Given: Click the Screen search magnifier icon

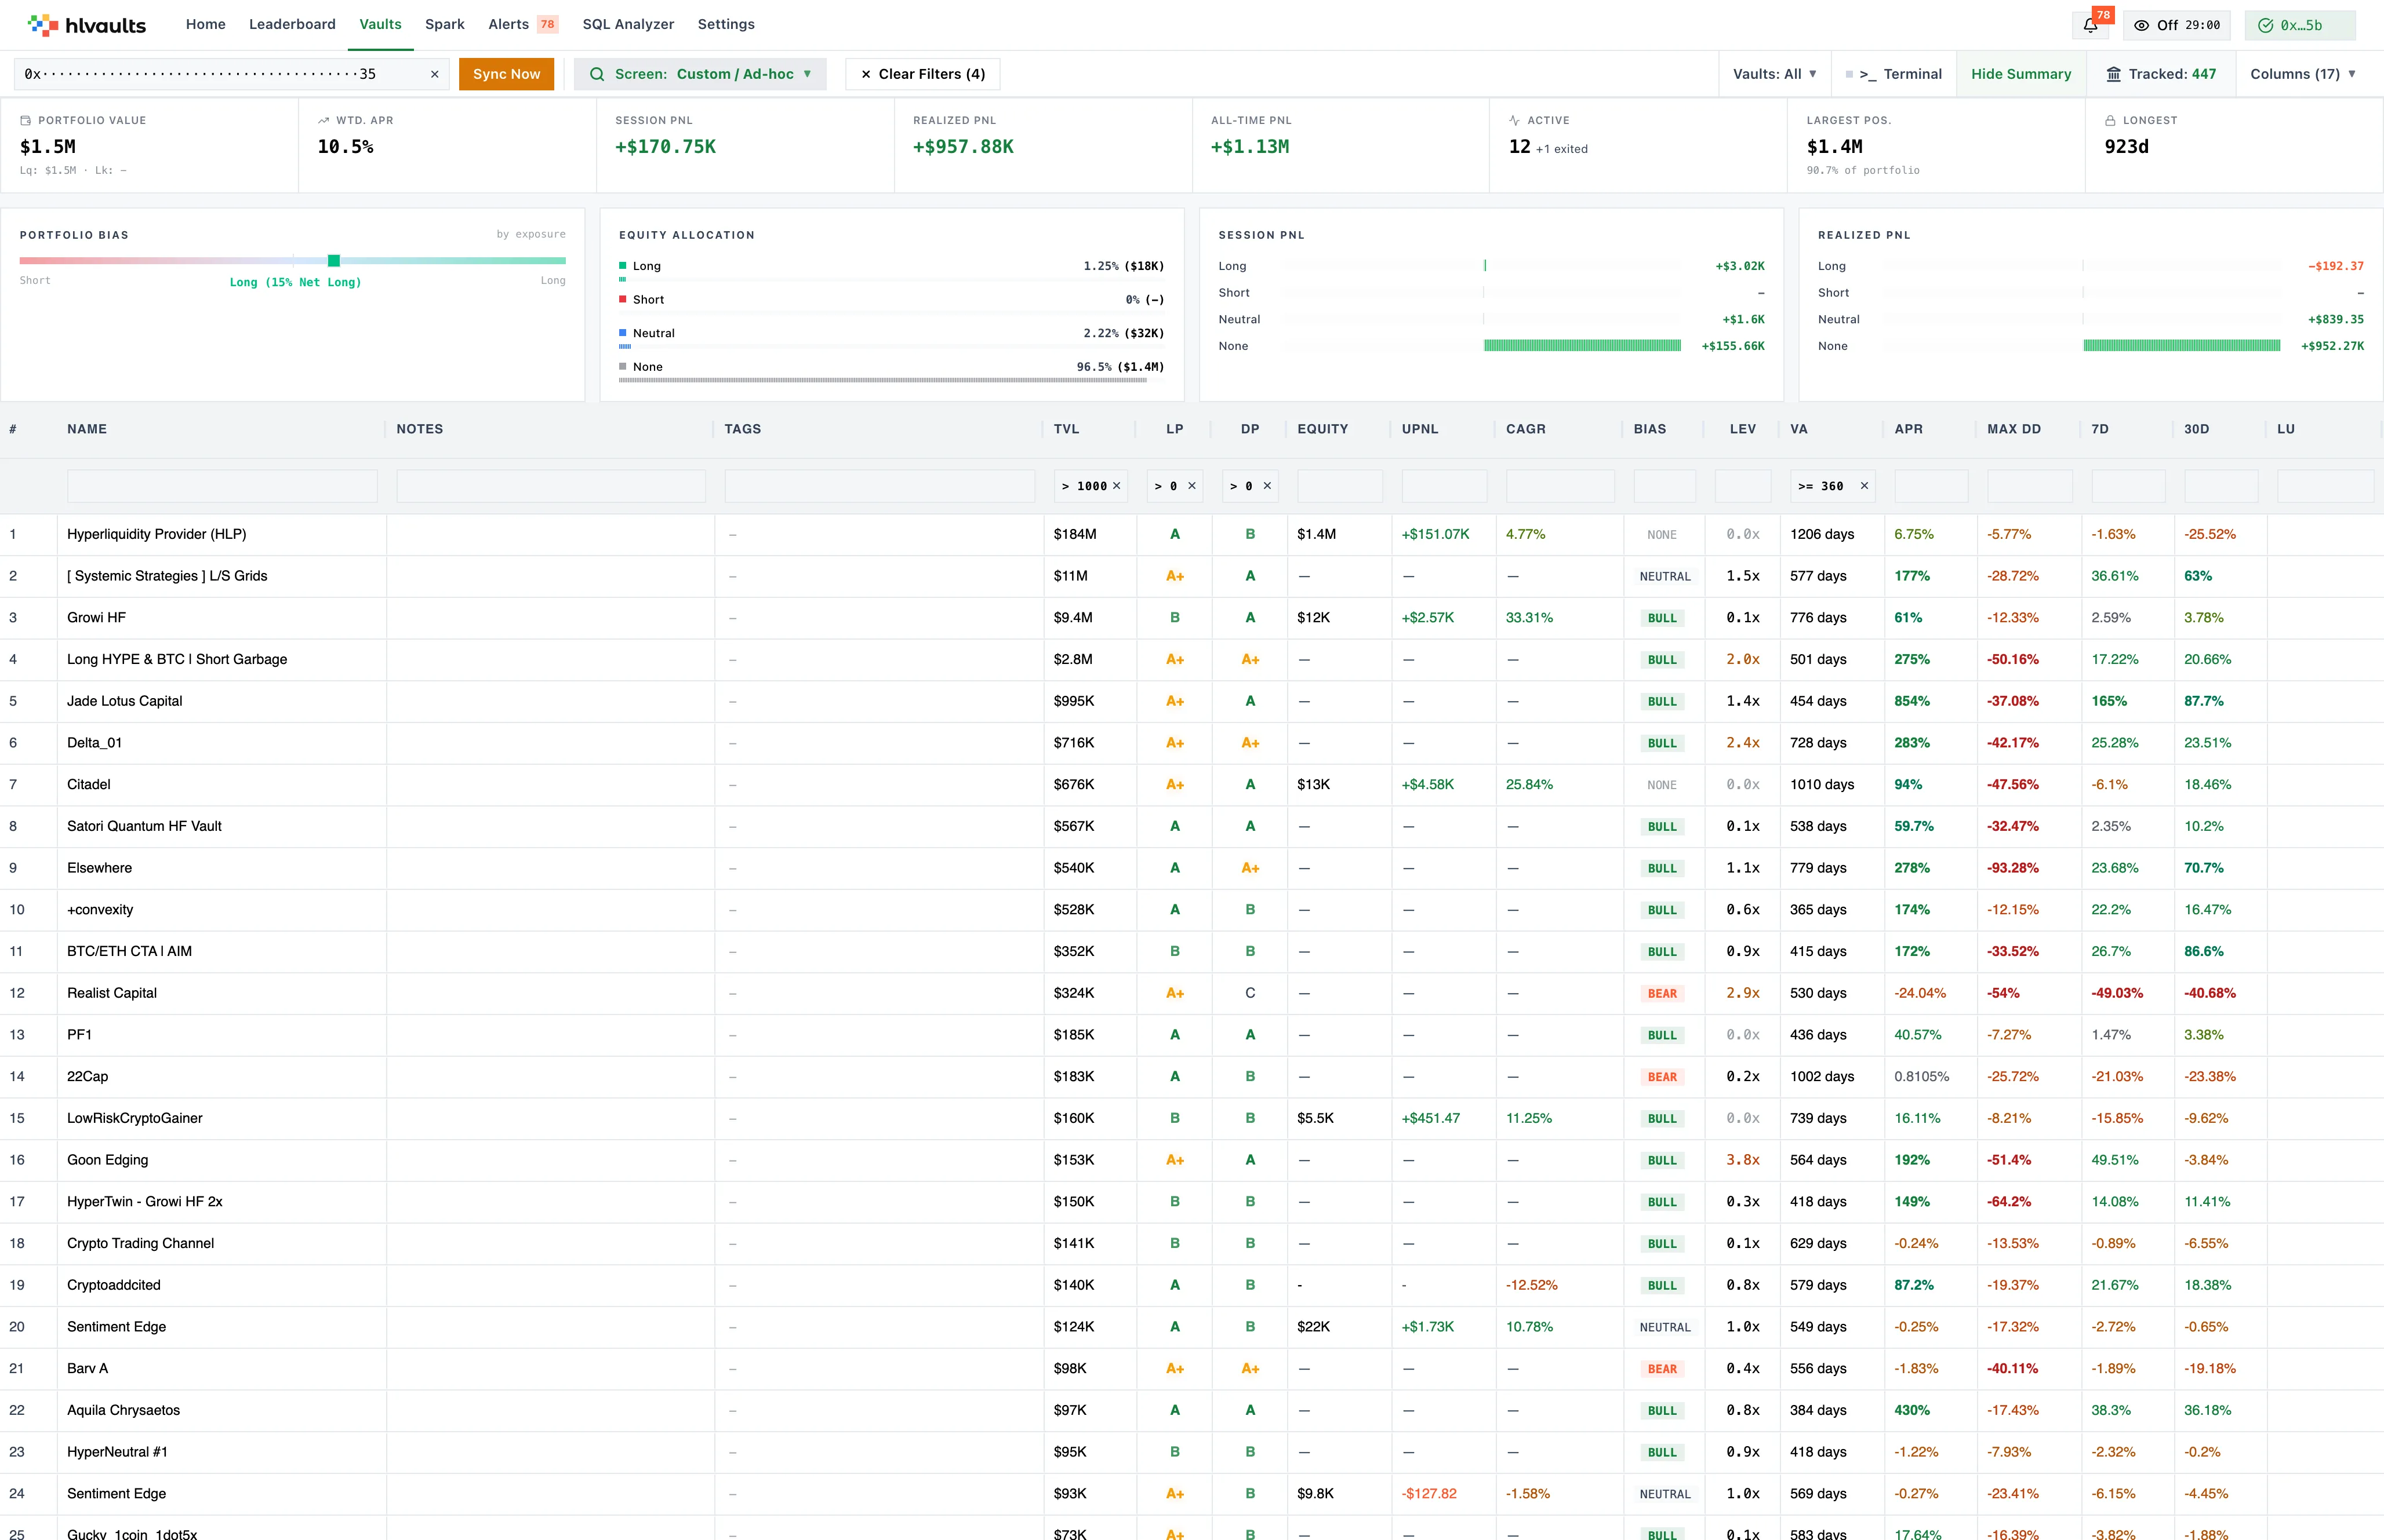Looking at the screenshot, I should pos(596,74).
